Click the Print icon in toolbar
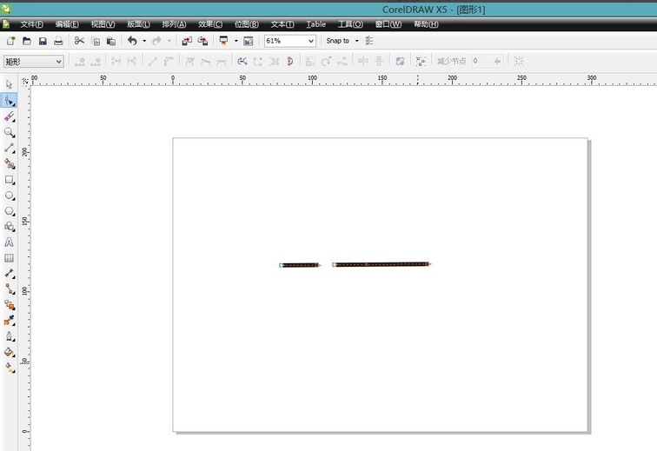The image size is (657, 451). click(58, 41)
